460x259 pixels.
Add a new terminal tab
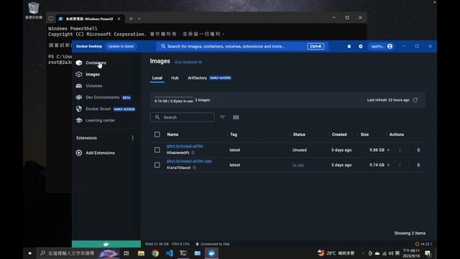click(x=131, y=19)
